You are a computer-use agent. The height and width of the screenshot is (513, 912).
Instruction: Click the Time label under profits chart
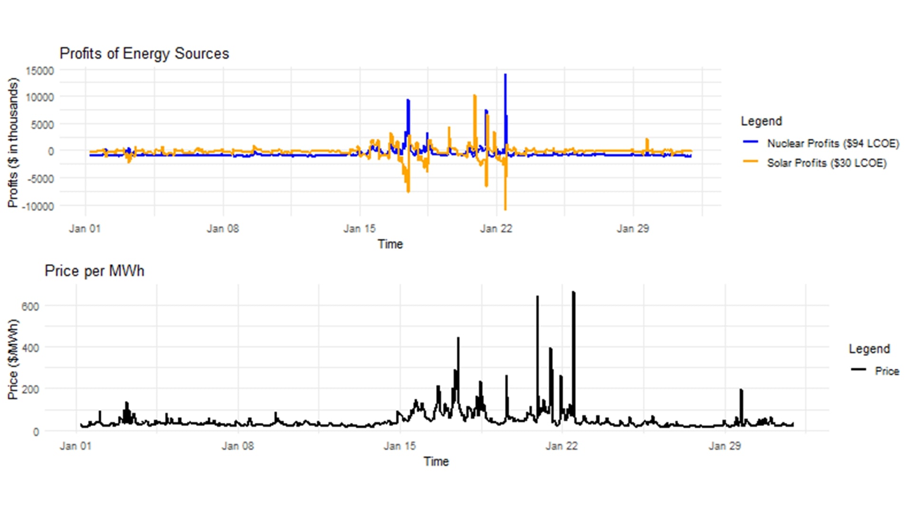point(390,244)
